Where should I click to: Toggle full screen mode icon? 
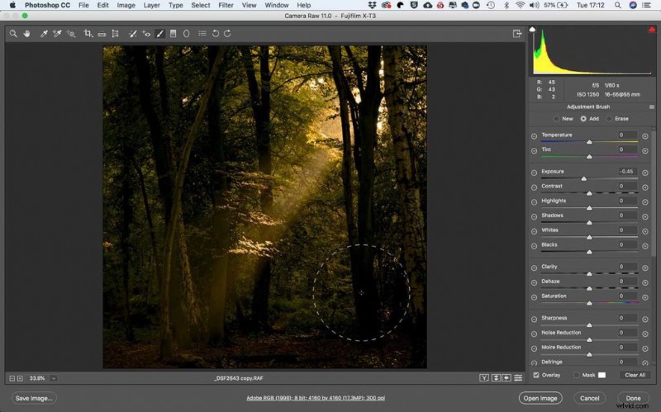coord(517,33)
